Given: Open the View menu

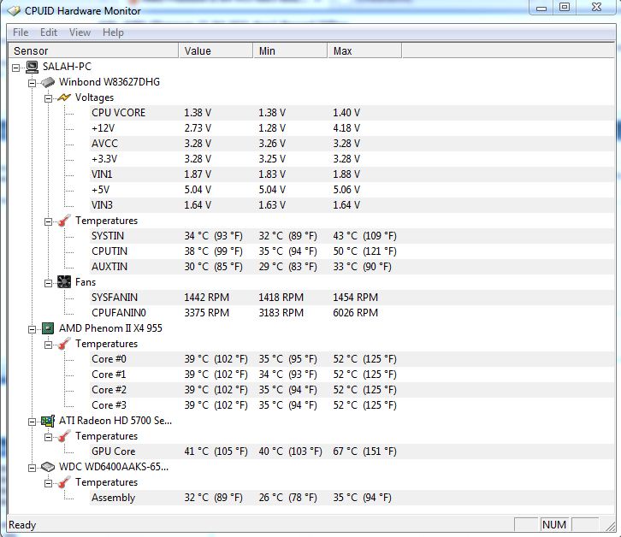Looking at the screenshot, I should [80, 32].
